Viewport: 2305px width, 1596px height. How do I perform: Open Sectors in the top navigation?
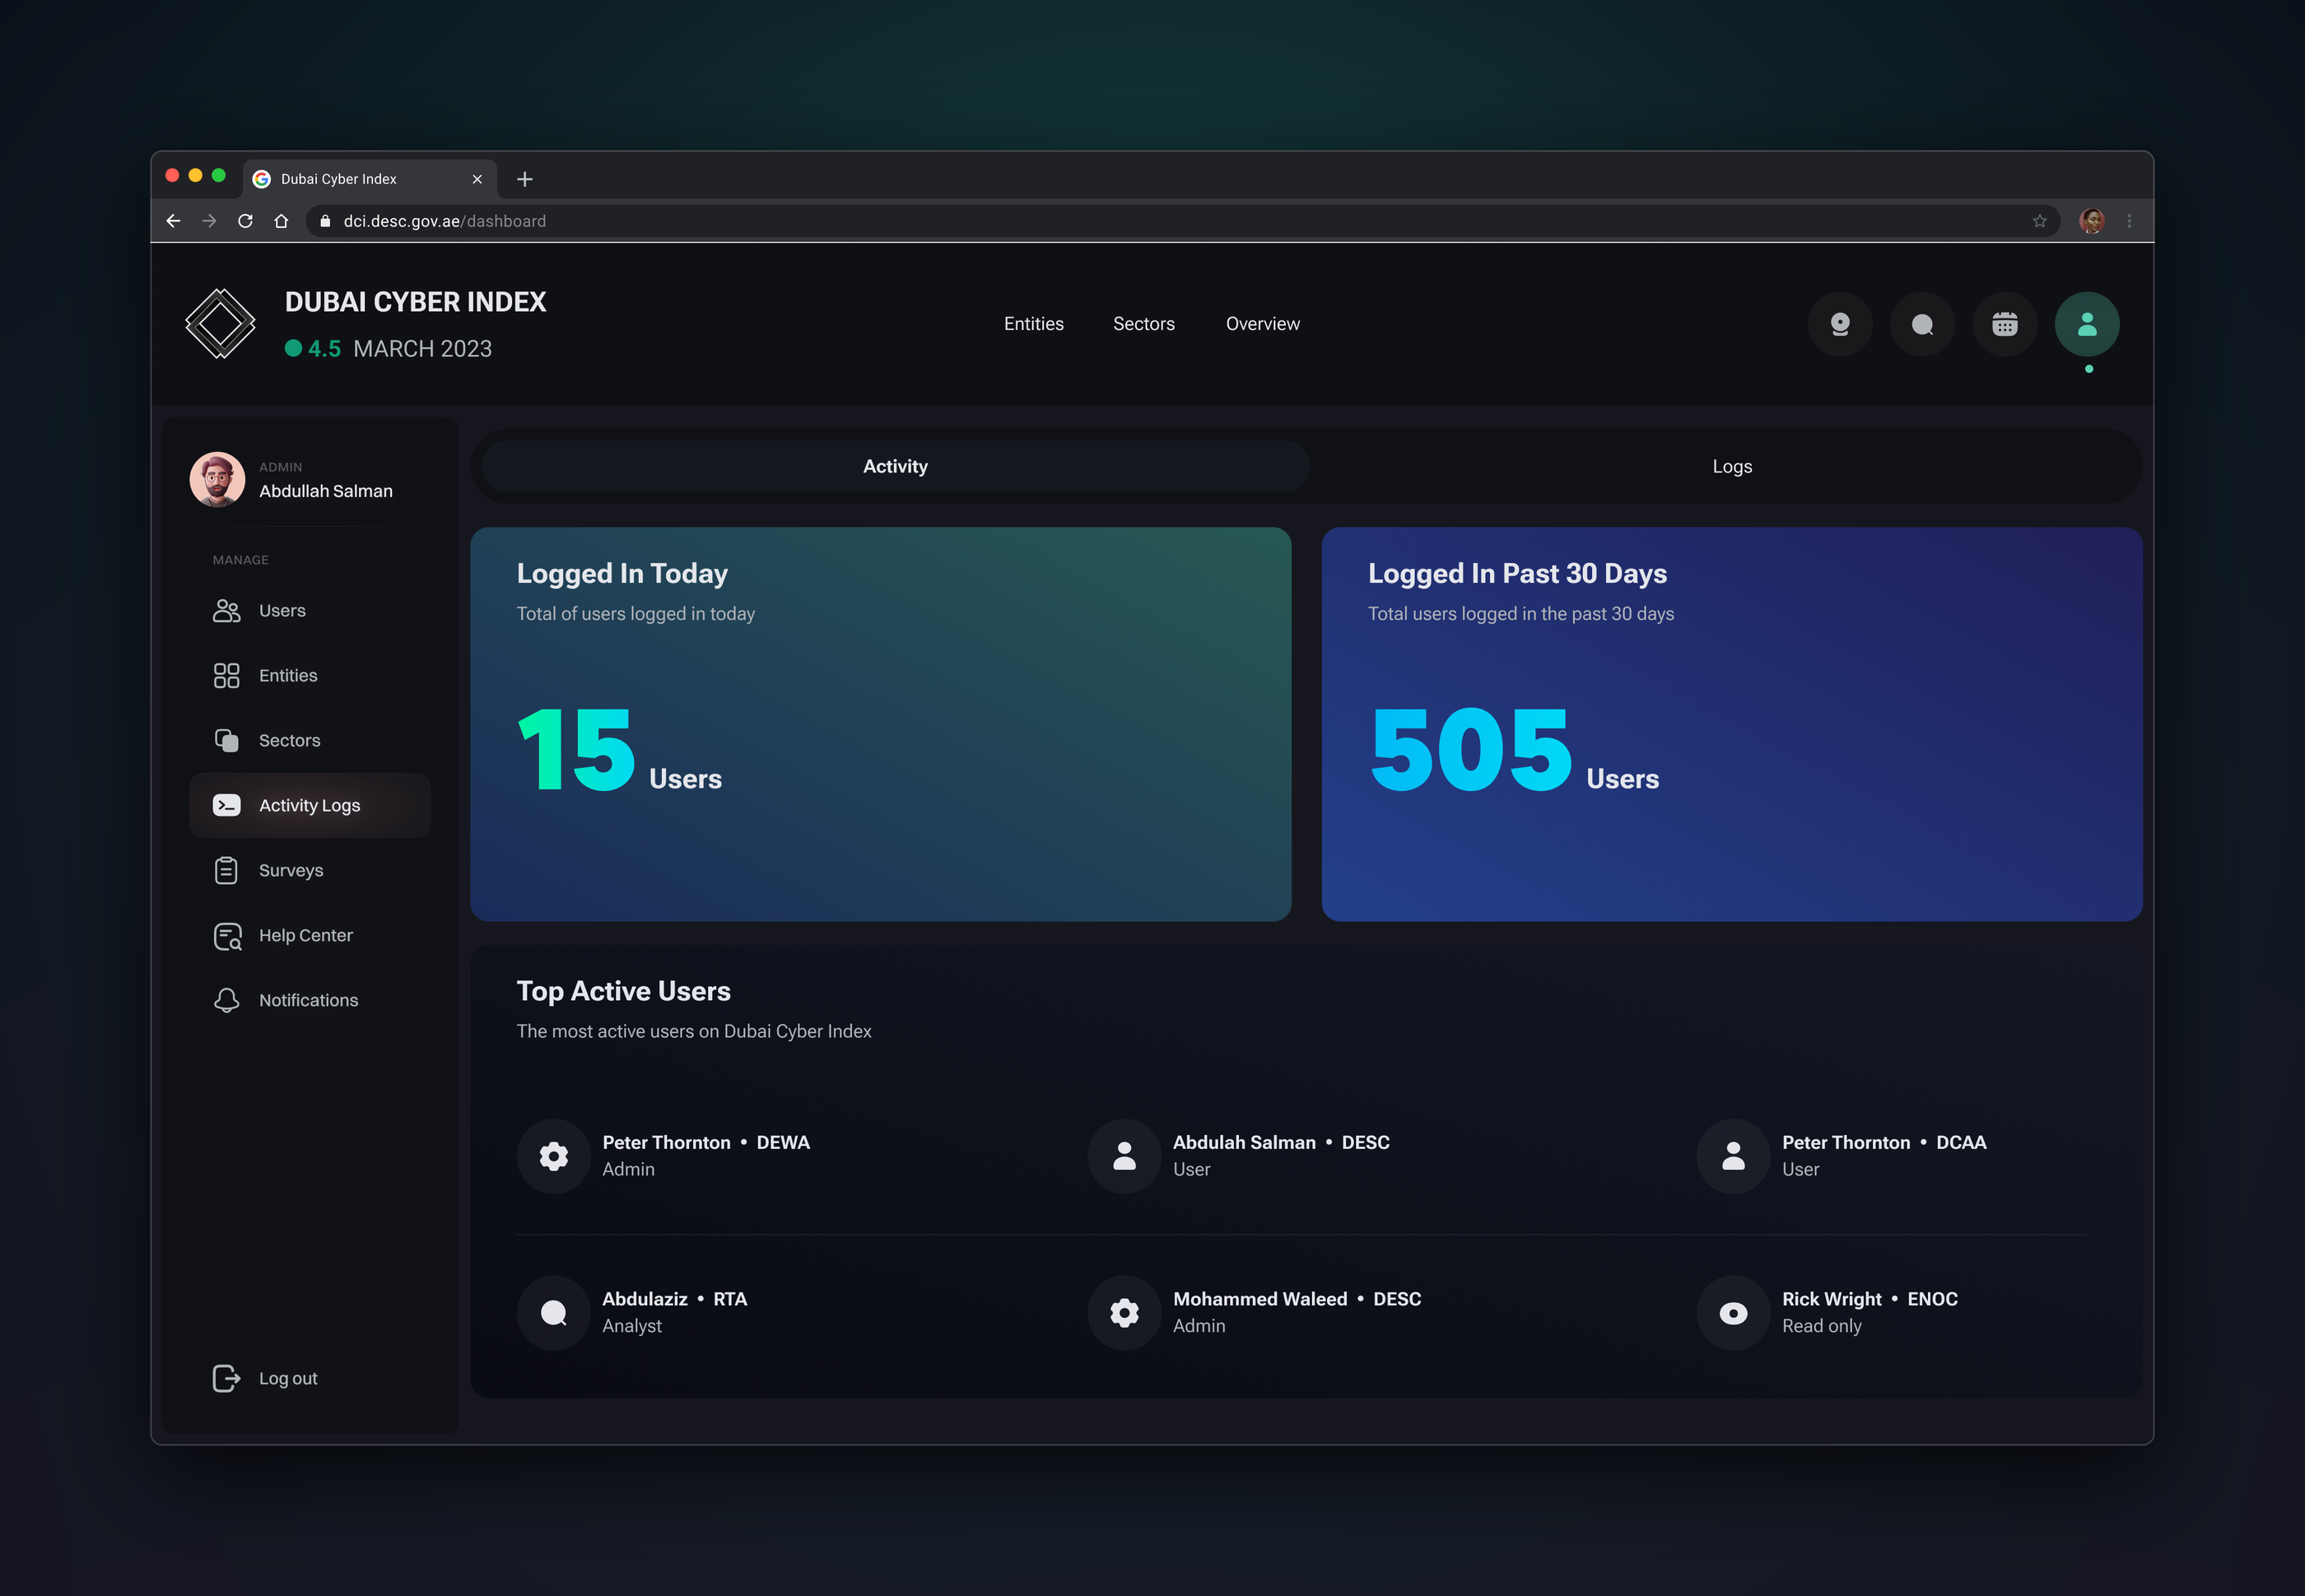(1144, 324)
